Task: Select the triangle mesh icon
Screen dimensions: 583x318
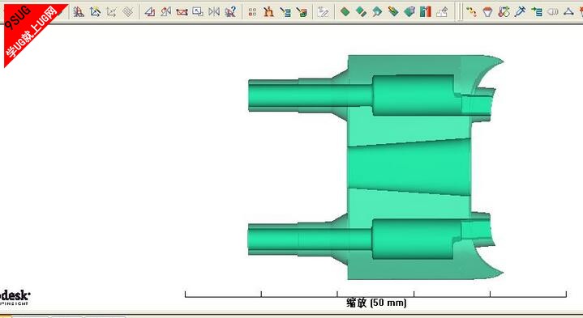Action: [x=568, y=12]
